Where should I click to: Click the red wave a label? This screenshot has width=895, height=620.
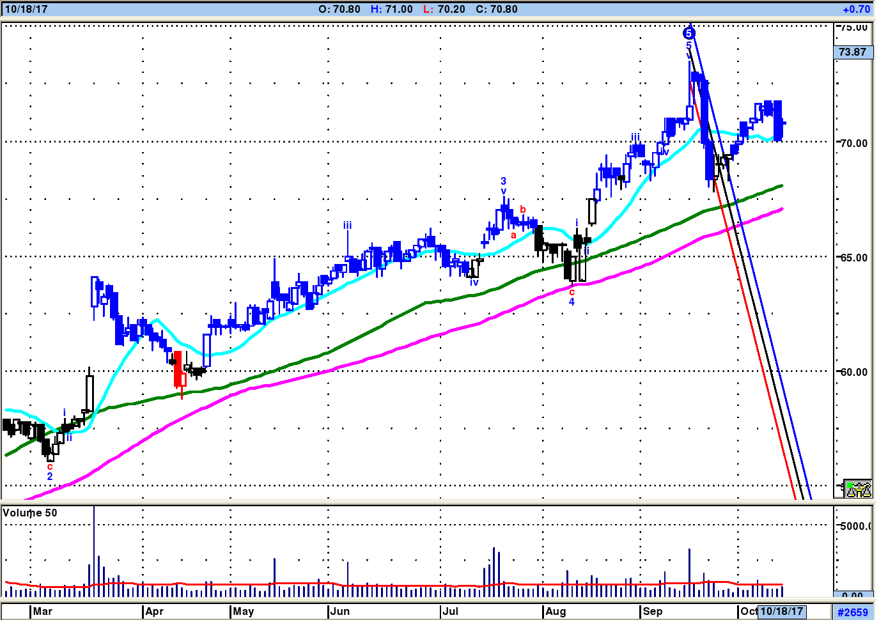pos(513,235)
